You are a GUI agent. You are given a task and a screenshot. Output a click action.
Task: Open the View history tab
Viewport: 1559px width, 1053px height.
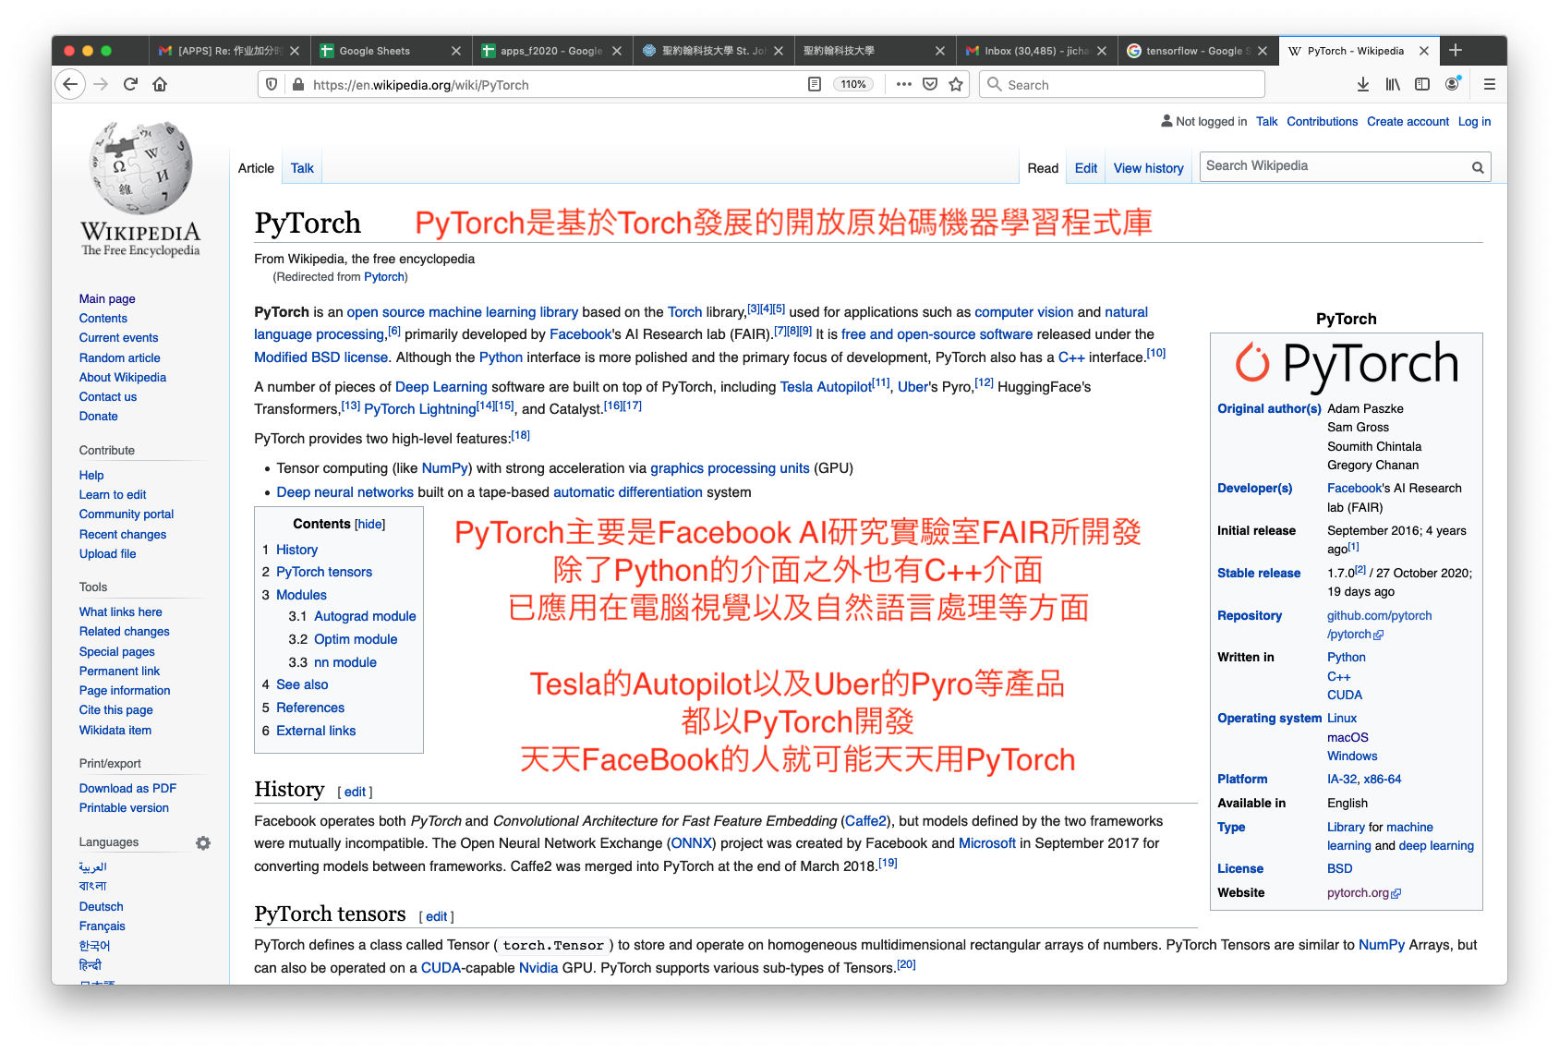1148,168
